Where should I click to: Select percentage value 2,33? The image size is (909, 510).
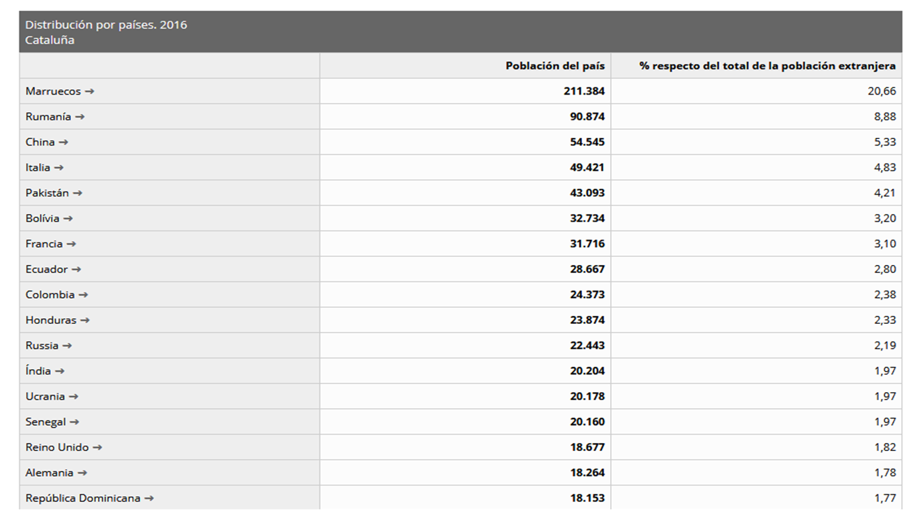[x=884, y=321]
